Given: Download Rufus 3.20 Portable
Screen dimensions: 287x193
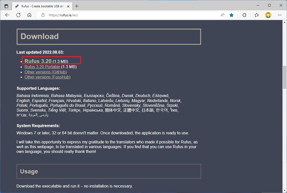Looking at the screenshot, I should 42,67.
